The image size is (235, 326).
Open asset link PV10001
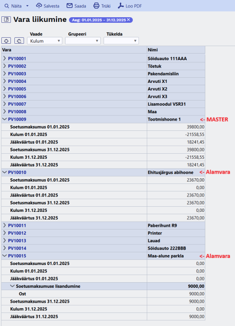[17, 59]
